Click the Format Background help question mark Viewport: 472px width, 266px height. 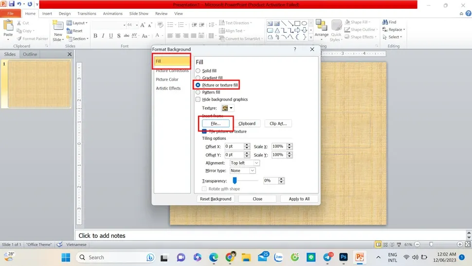[295, 49]
